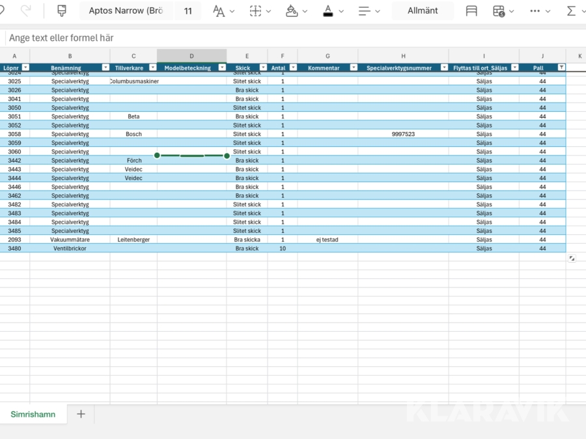The image size is (586, 439).
Task: Open the more options ellipsis menu
Action: 535,11
